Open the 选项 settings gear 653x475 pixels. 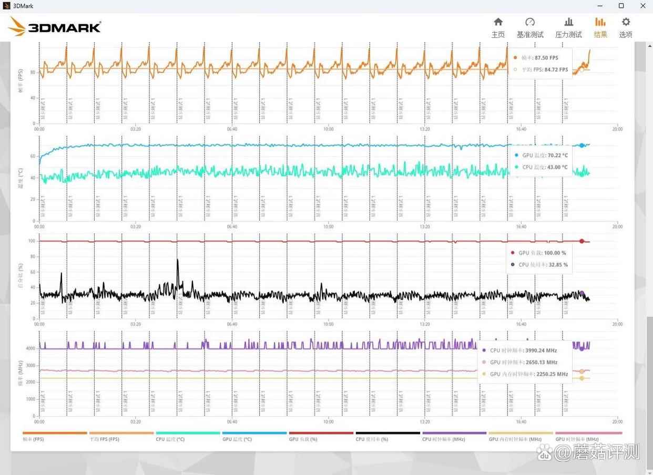626,27
